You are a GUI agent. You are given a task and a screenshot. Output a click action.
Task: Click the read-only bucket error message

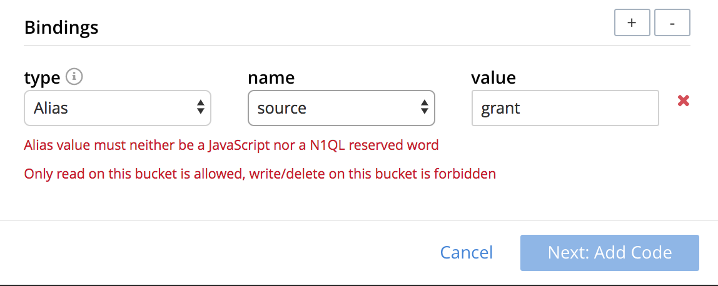[x=260, y=174]
